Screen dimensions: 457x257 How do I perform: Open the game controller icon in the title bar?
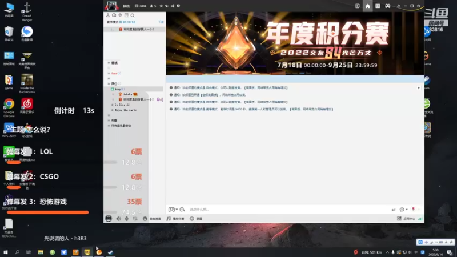click(388, 6)
